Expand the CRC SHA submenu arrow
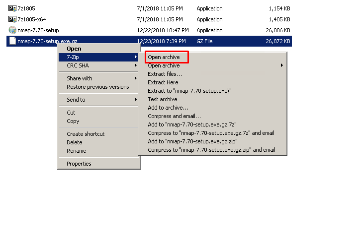The width and height of the screenshot is (359, 245). coord(136,65)
